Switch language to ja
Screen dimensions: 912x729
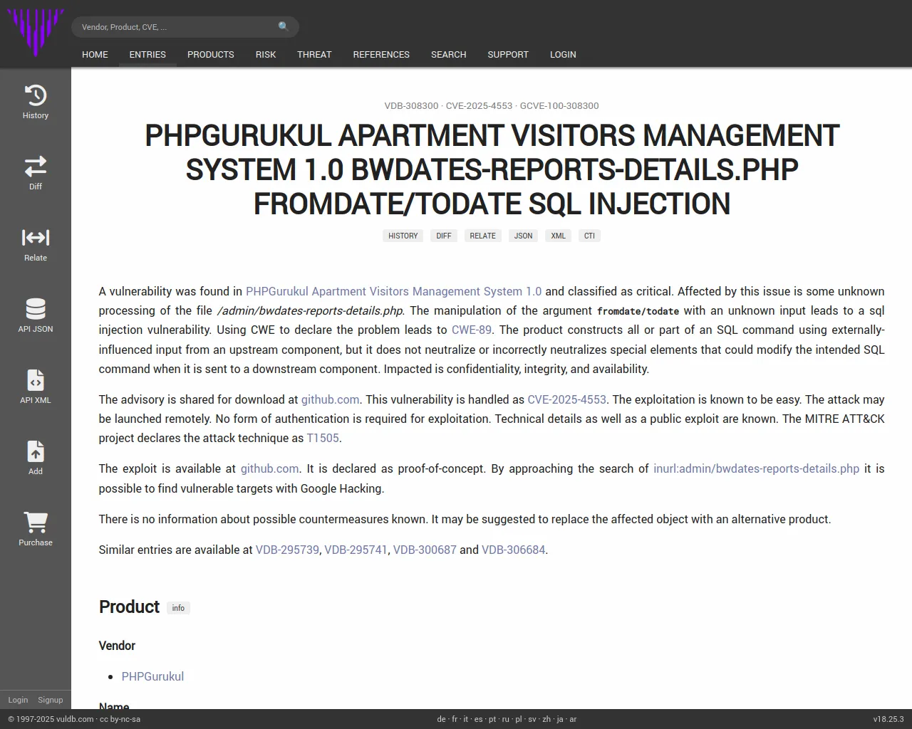[560, 719]
